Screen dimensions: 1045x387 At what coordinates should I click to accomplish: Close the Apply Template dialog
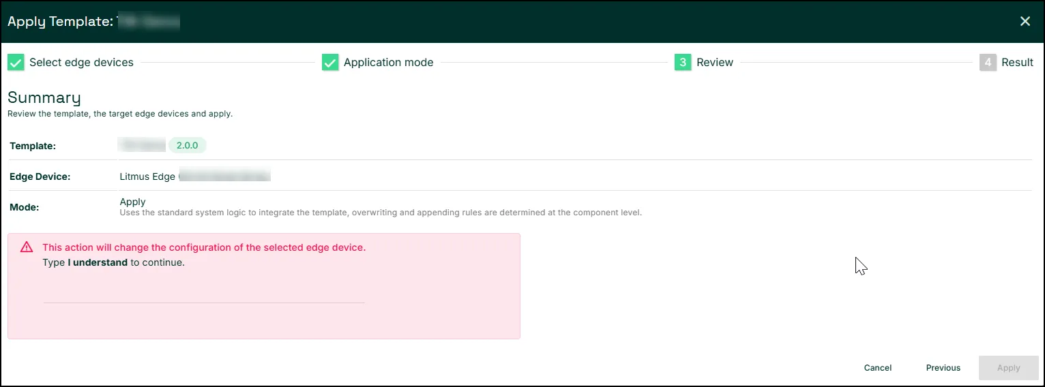pyautogui.click(x=1025, y=21)
